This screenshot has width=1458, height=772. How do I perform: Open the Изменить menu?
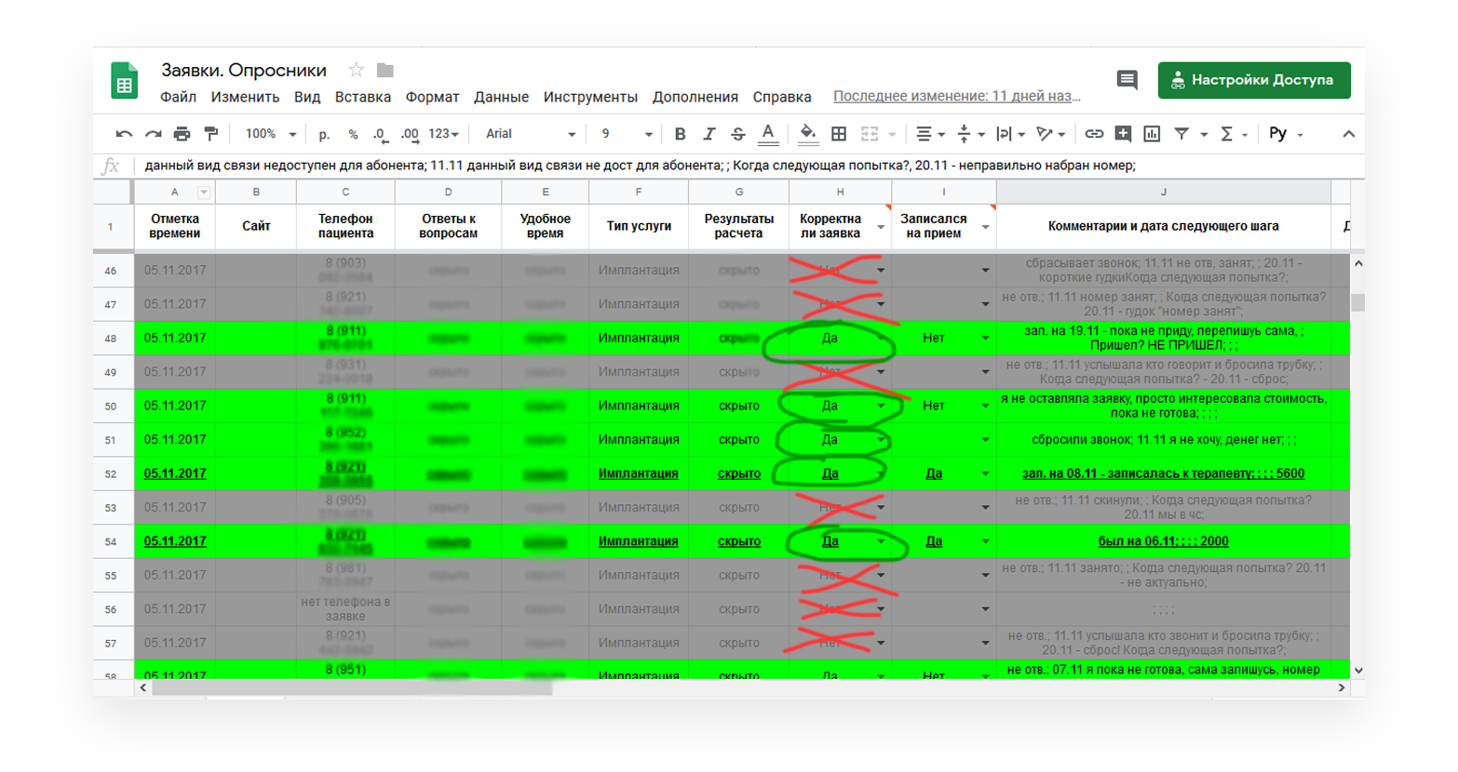[245, 97]
